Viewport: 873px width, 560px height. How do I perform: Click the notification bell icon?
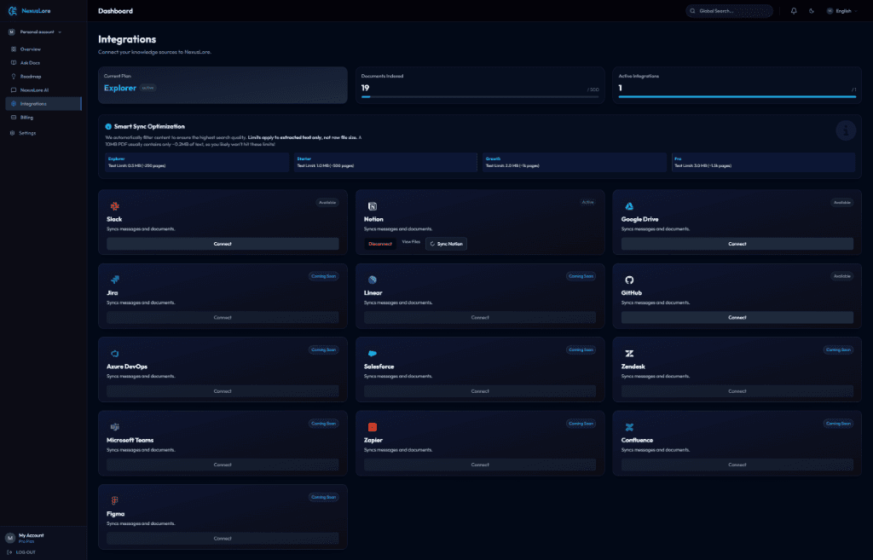[x=794, y=11]
